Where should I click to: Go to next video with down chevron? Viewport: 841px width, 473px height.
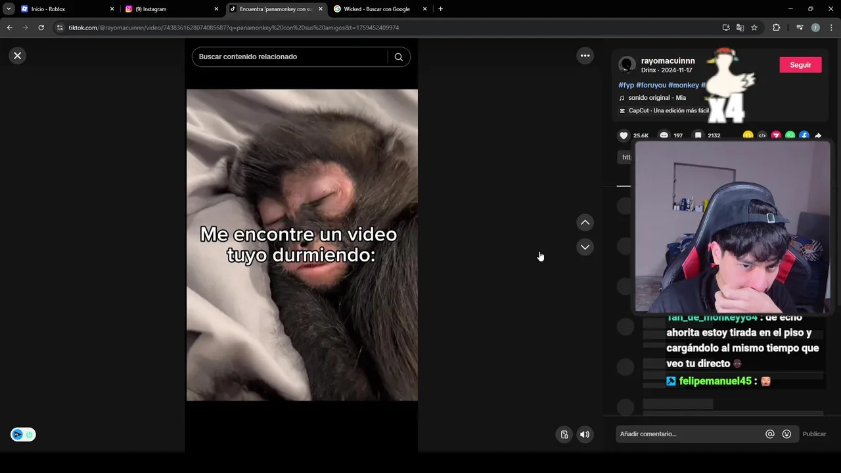585,247
